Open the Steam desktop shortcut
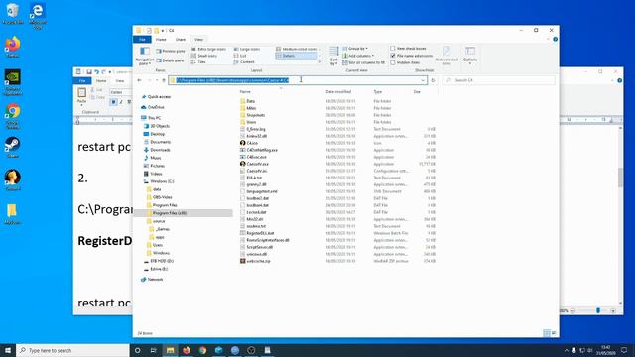 click(13, 147)
